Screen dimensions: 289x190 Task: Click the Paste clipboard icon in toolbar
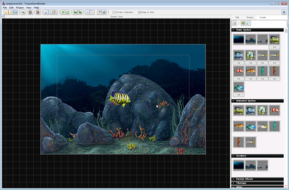[55, 12]
